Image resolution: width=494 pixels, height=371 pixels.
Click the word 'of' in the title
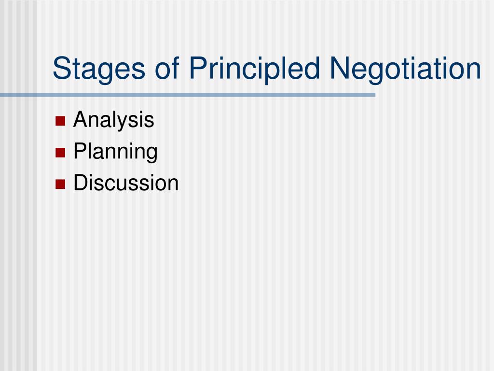pyautogui.click(x=167, y=69)
